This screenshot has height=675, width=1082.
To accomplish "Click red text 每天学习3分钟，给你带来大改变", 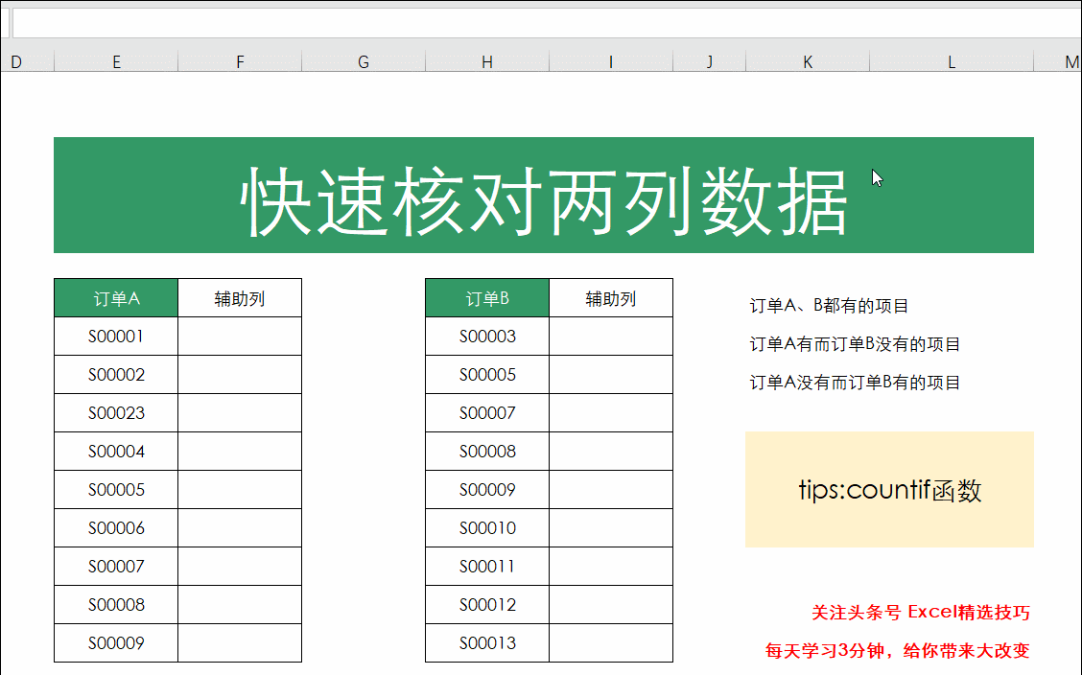I will click(897, 650).
